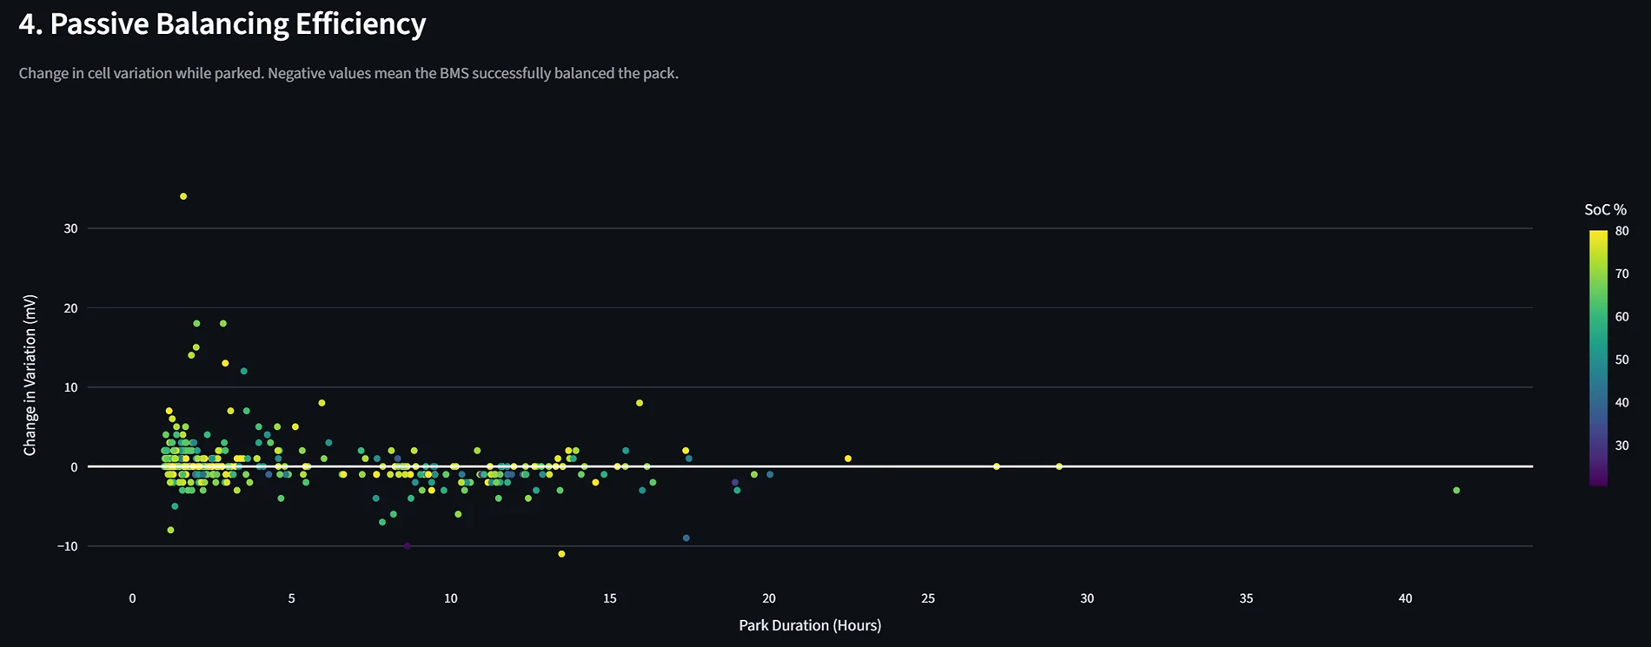Click the SoC % legend title
1651x647 pixels.
(1605, 209)
